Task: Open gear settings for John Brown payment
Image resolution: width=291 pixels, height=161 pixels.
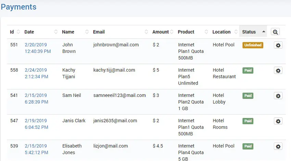Action: (278, 45)
